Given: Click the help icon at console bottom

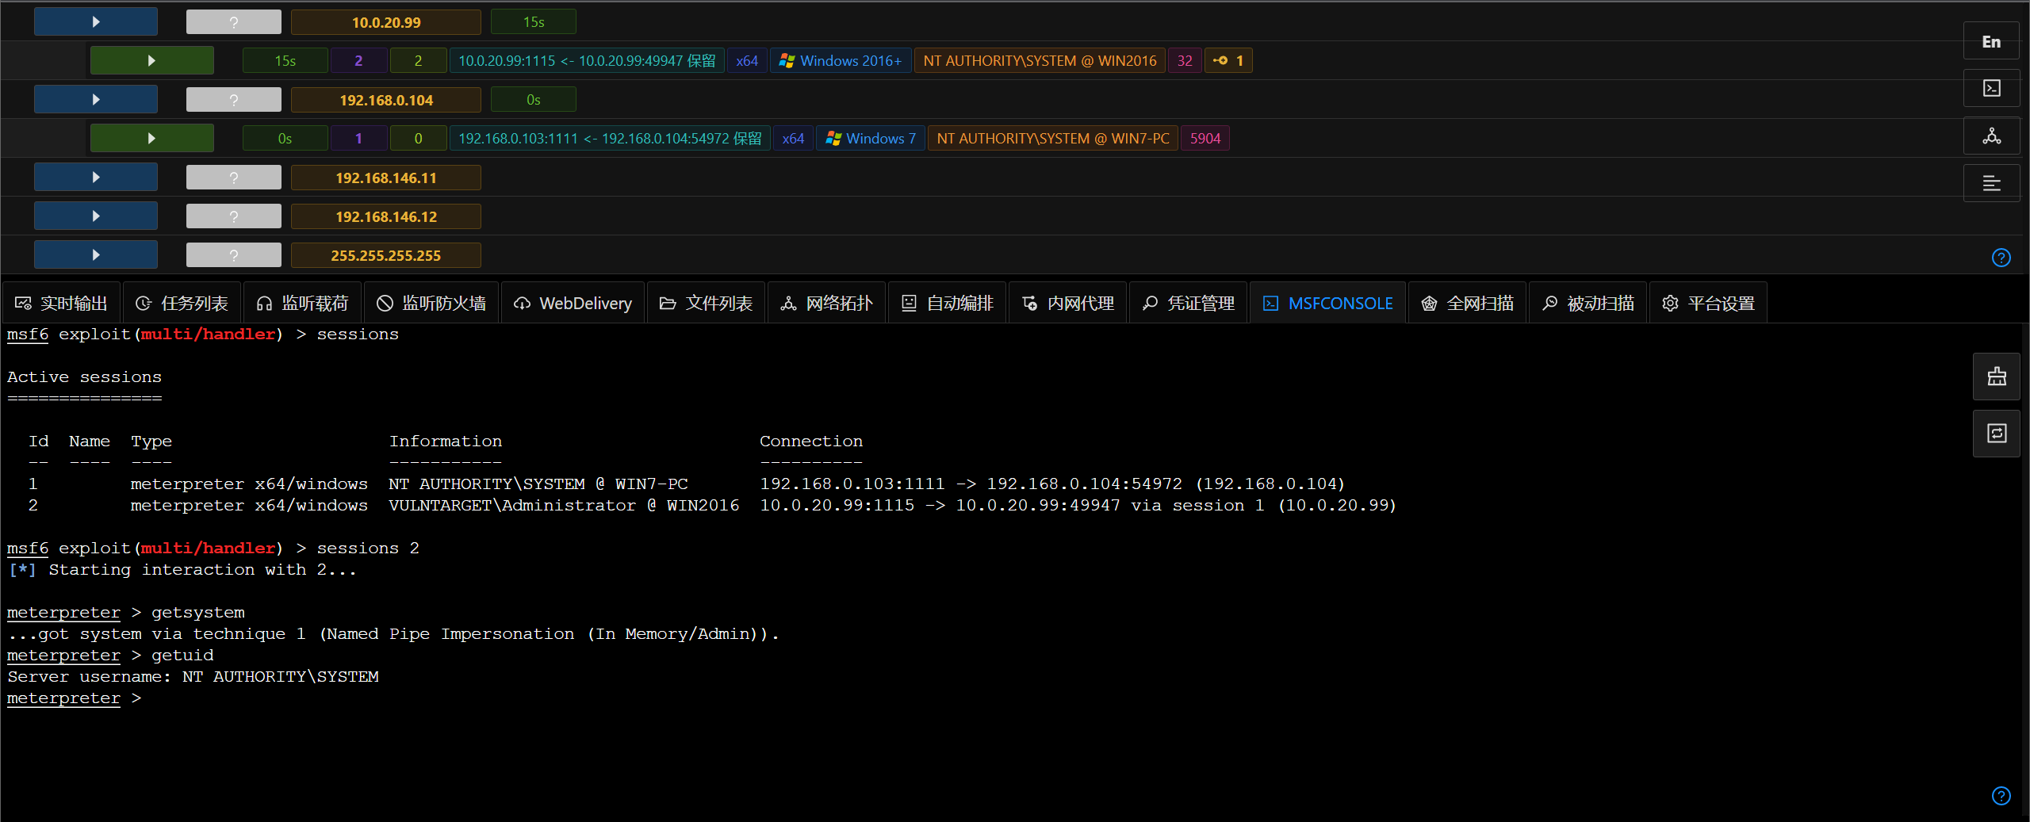Looking at the screenshot, I should click(x=2001, y=796).
